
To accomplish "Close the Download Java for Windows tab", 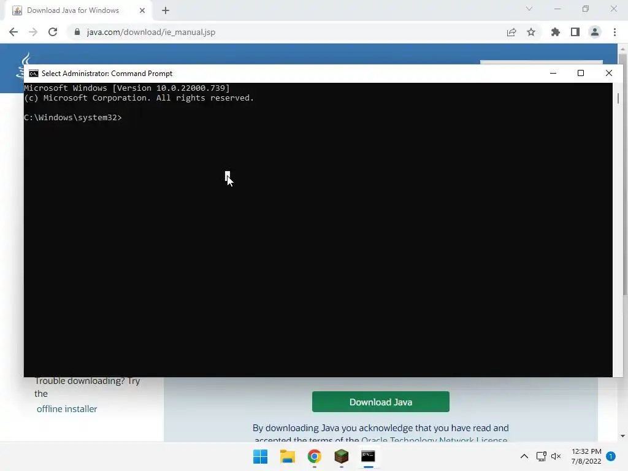I will click(x=142, y=10).
